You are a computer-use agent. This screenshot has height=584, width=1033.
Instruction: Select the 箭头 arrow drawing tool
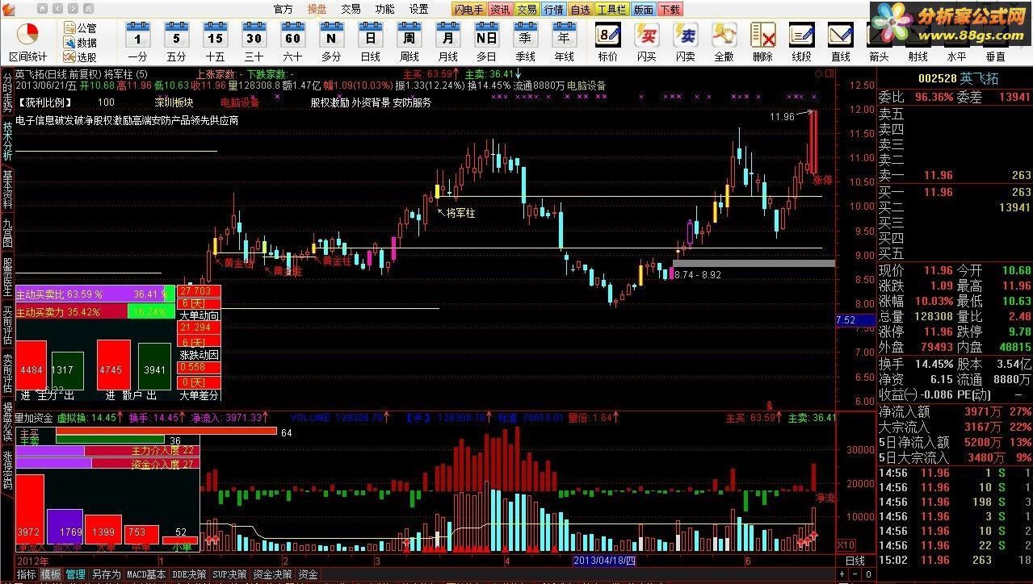pyautogui.click(x=879, y=42)
